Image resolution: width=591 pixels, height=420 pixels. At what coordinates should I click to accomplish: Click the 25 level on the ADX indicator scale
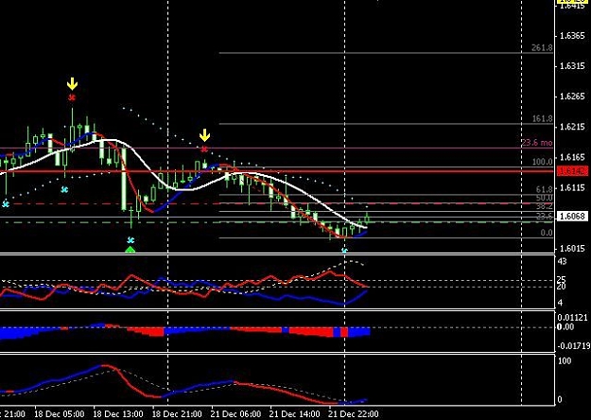coord(562,280)
